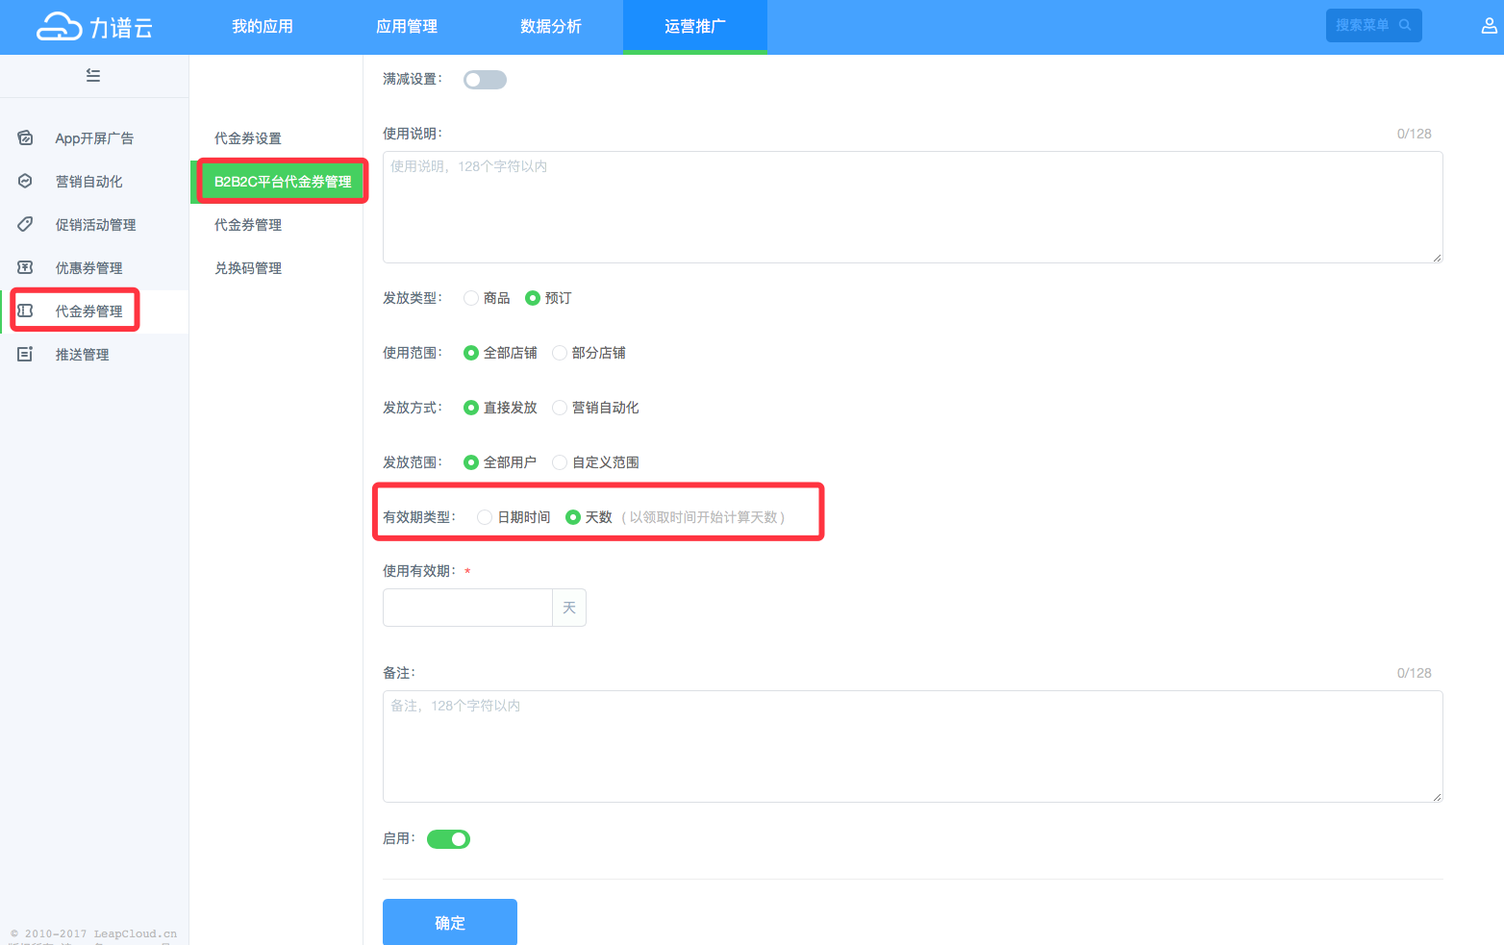Focus the 备注 text area
The image size is (1504, 945).
[913, 746]
